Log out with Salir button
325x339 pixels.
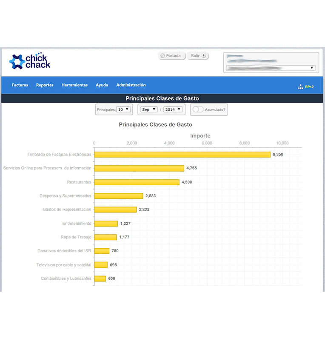[197, 56]
